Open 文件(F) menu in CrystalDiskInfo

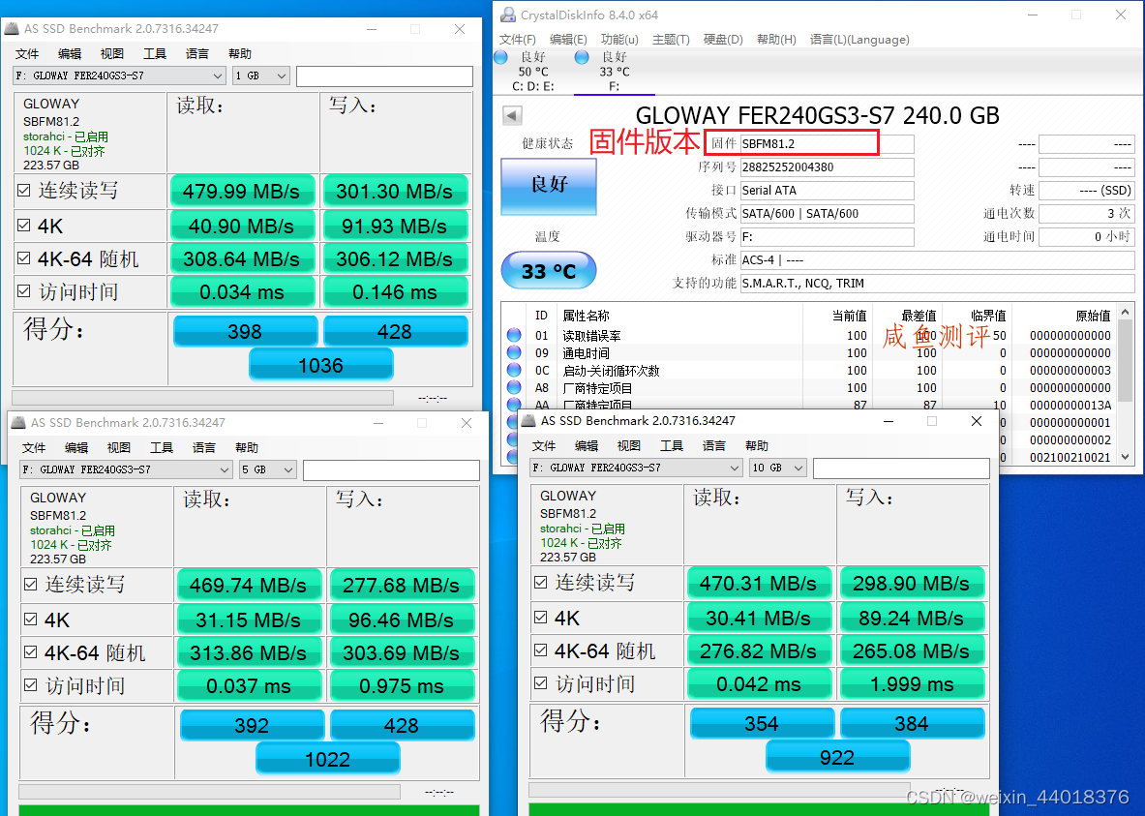[x=518, y=40]
